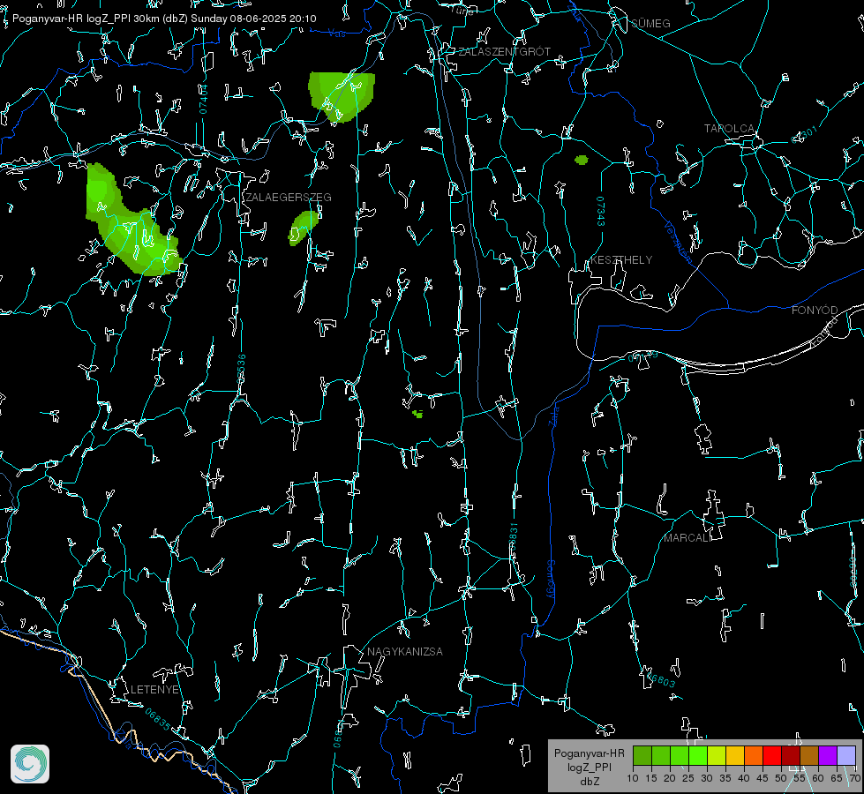Click the FONYÓD town label
Screen dimensions: 864x794
coord(815,311)
